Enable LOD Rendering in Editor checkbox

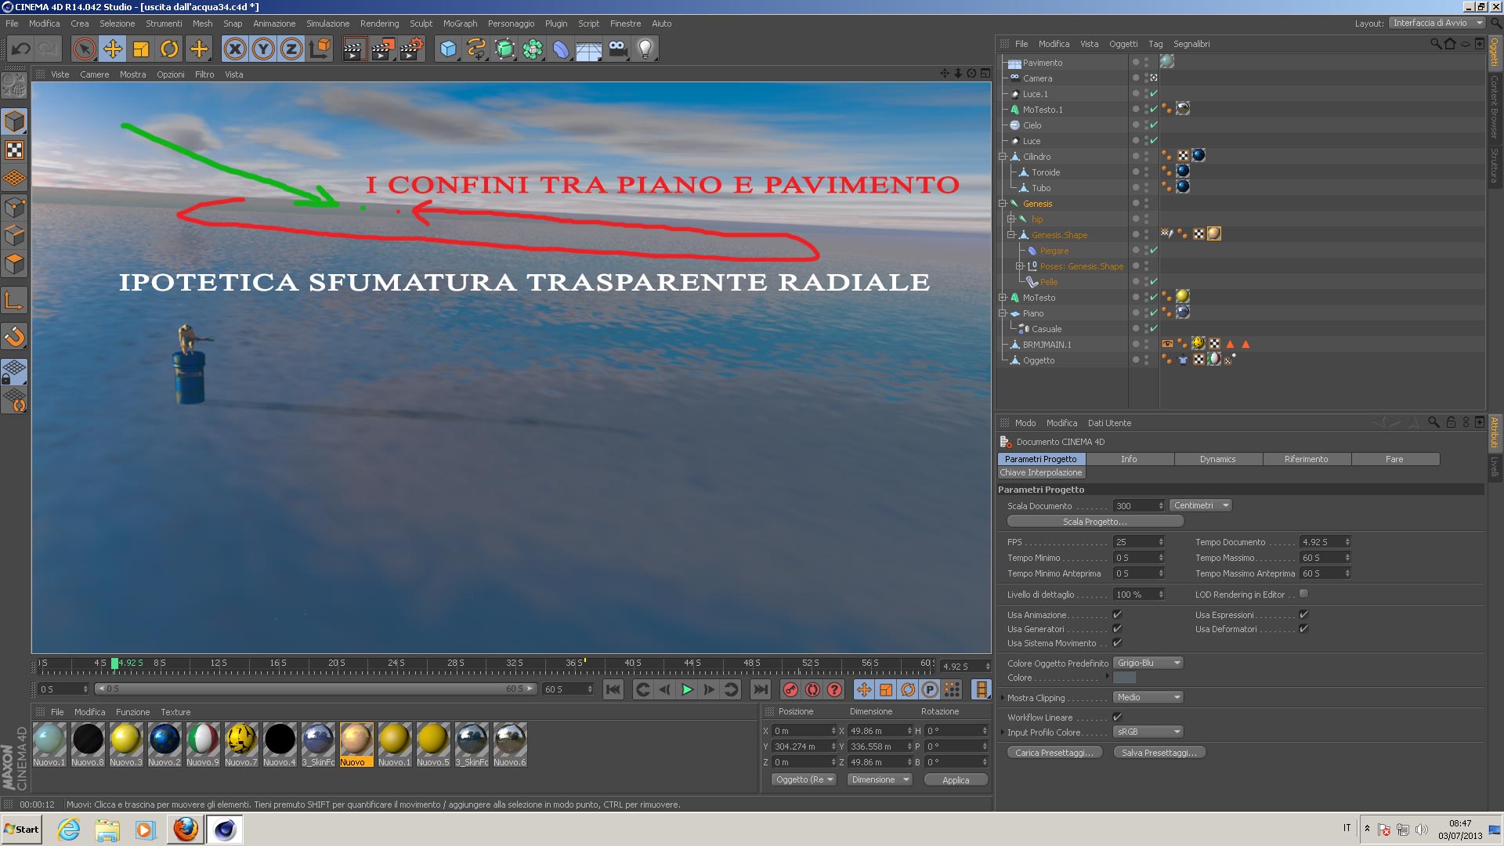[x=1303, y=594]
